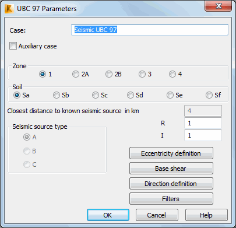Open the Filters dialog
236x228 pixels.
171,199
